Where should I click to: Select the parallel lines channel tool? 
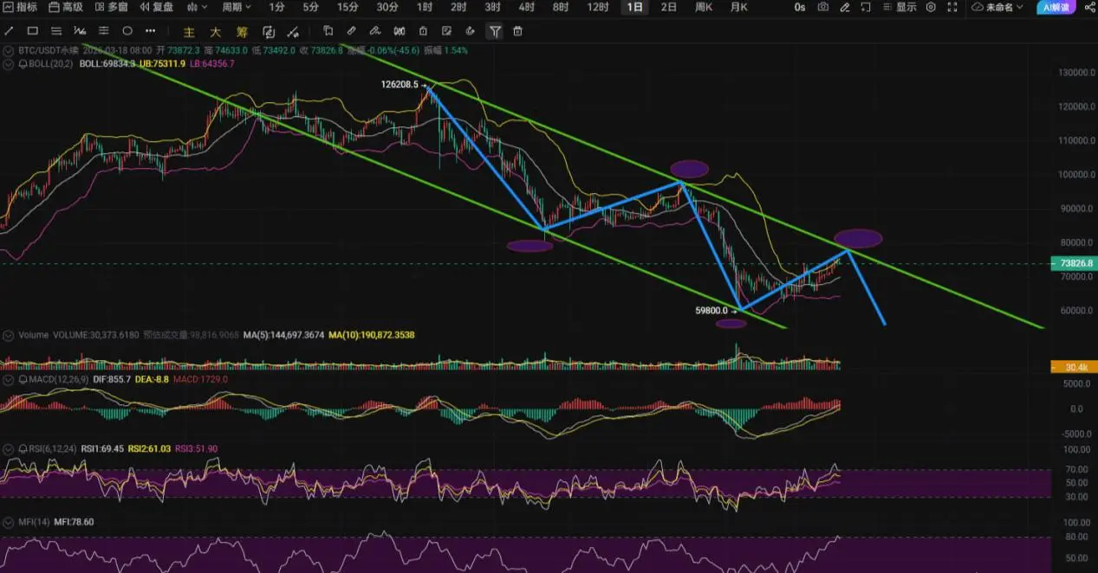pyautogui.click(x=56, y=31)
